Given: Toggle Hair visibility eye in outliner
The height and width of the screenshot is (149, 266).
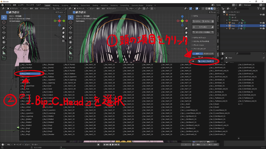Looking at the screenshot, I should pyautogui.click(x=261, y=28).
